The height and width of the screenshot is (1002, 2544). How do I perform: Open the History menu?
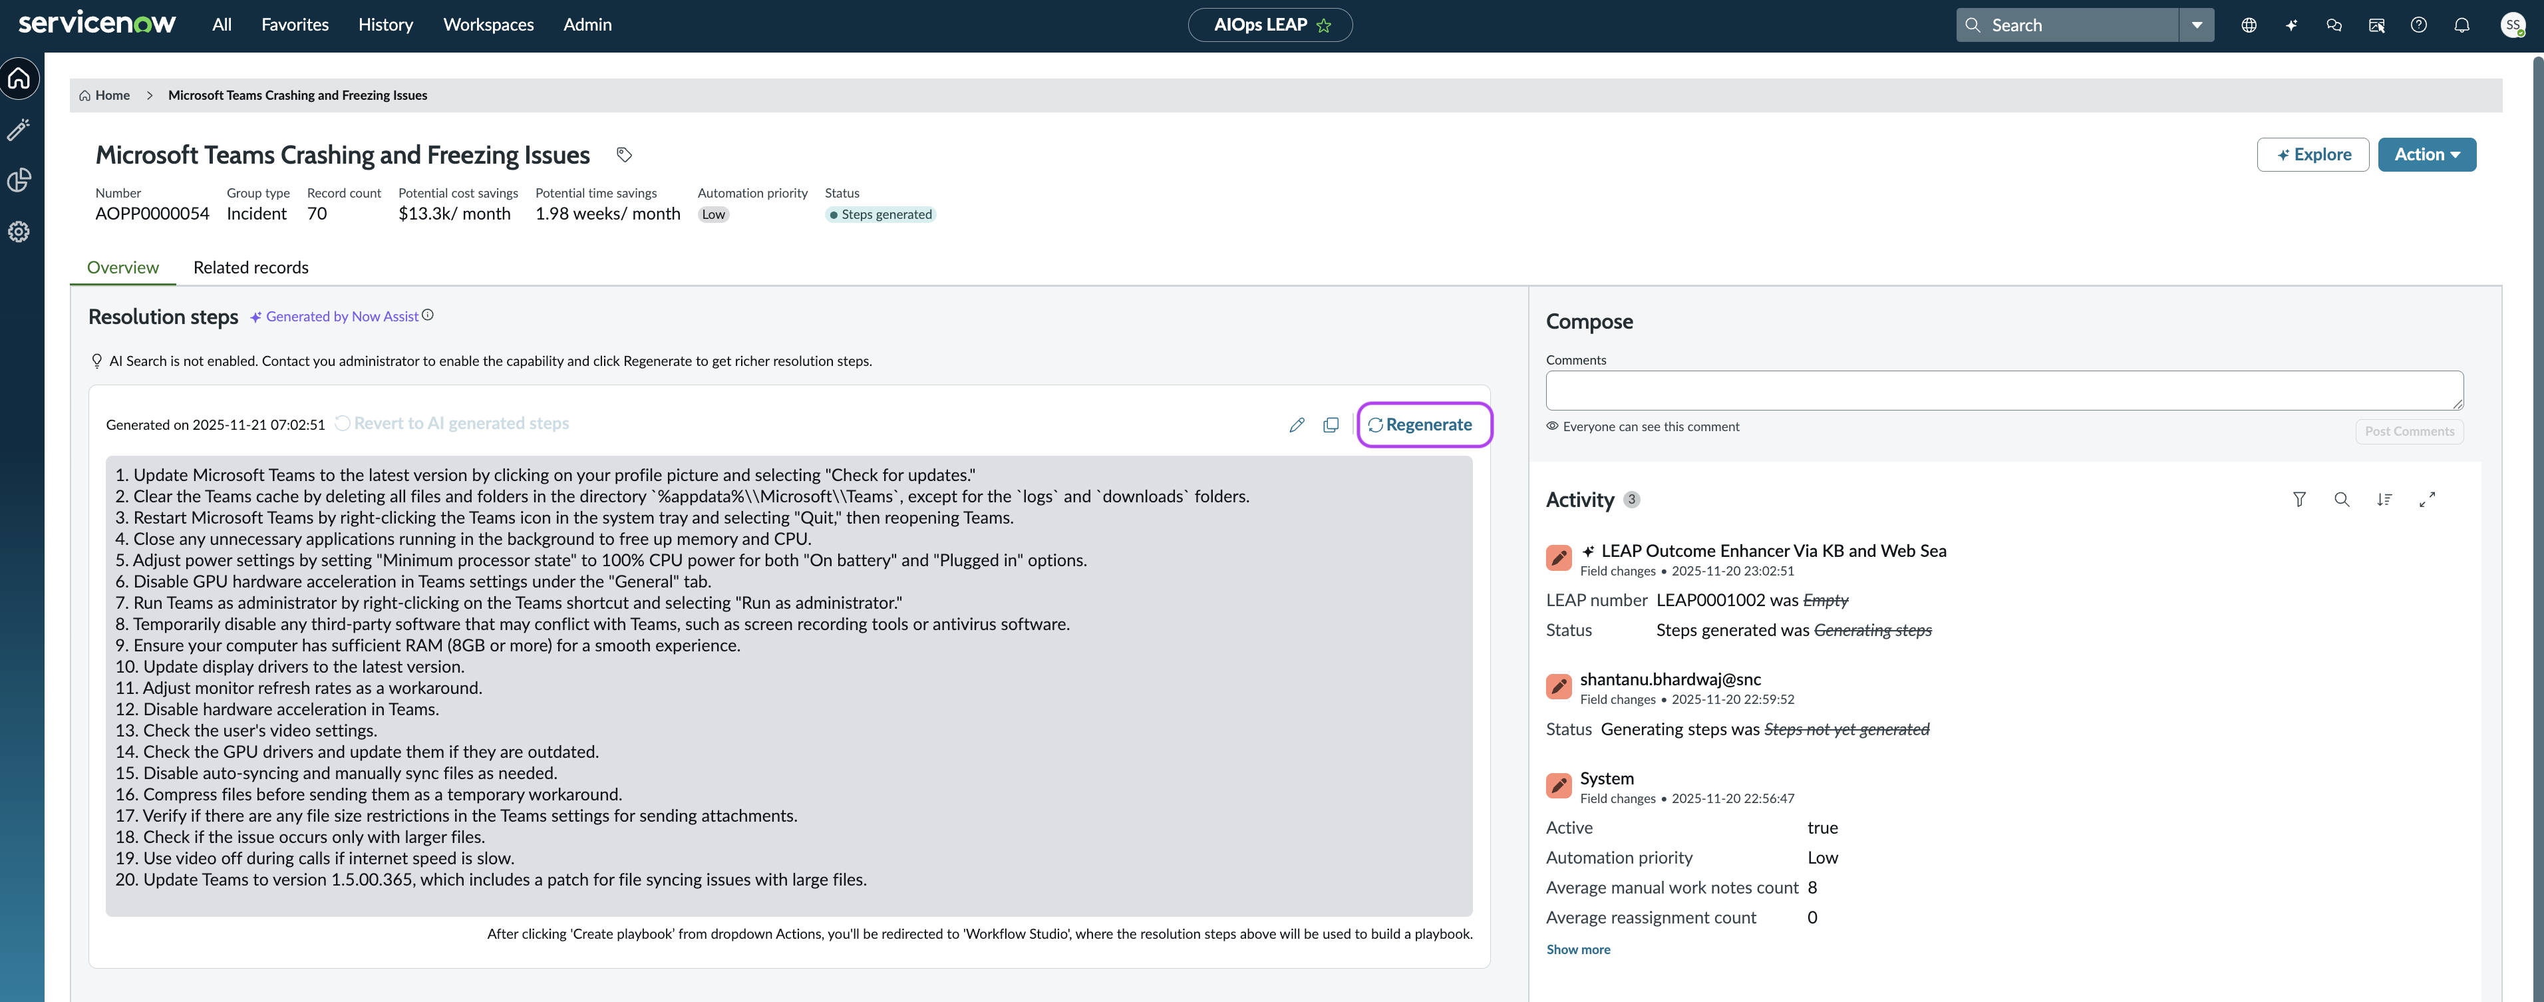pos(385,25)
